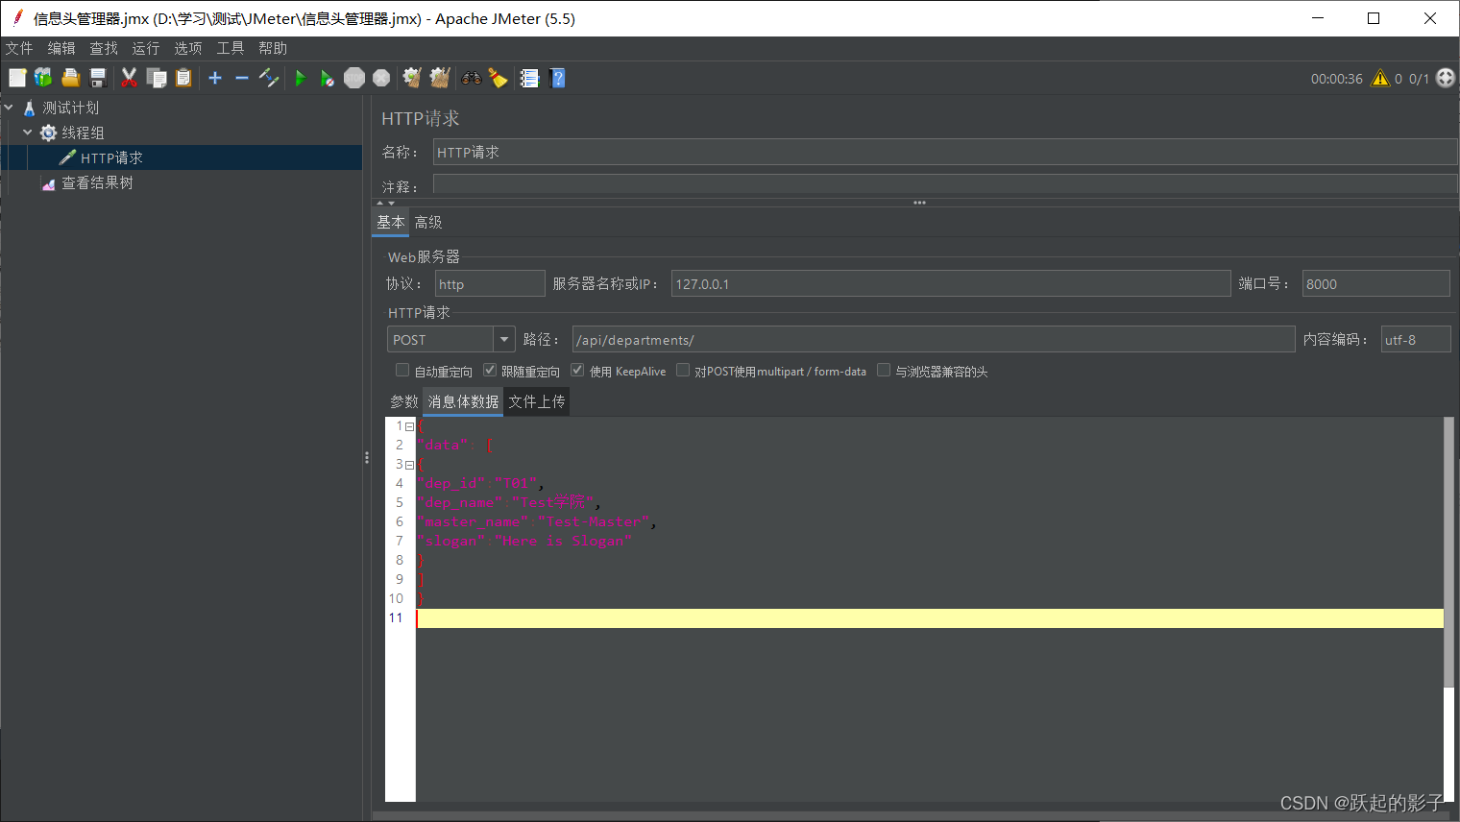This screenshot has height=822, width=1460.
Task: Toggle enable/disable of selected element
Action: pos(269,78)
